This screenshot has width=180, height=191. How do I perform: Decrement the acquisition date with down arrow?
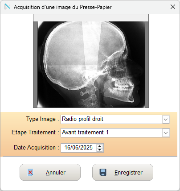tap(99, 149)
